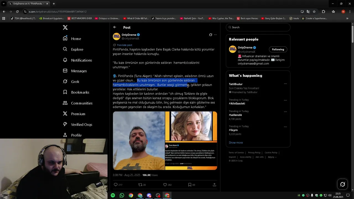
Task: Click the Search input field on X
Action: [258, 27]
